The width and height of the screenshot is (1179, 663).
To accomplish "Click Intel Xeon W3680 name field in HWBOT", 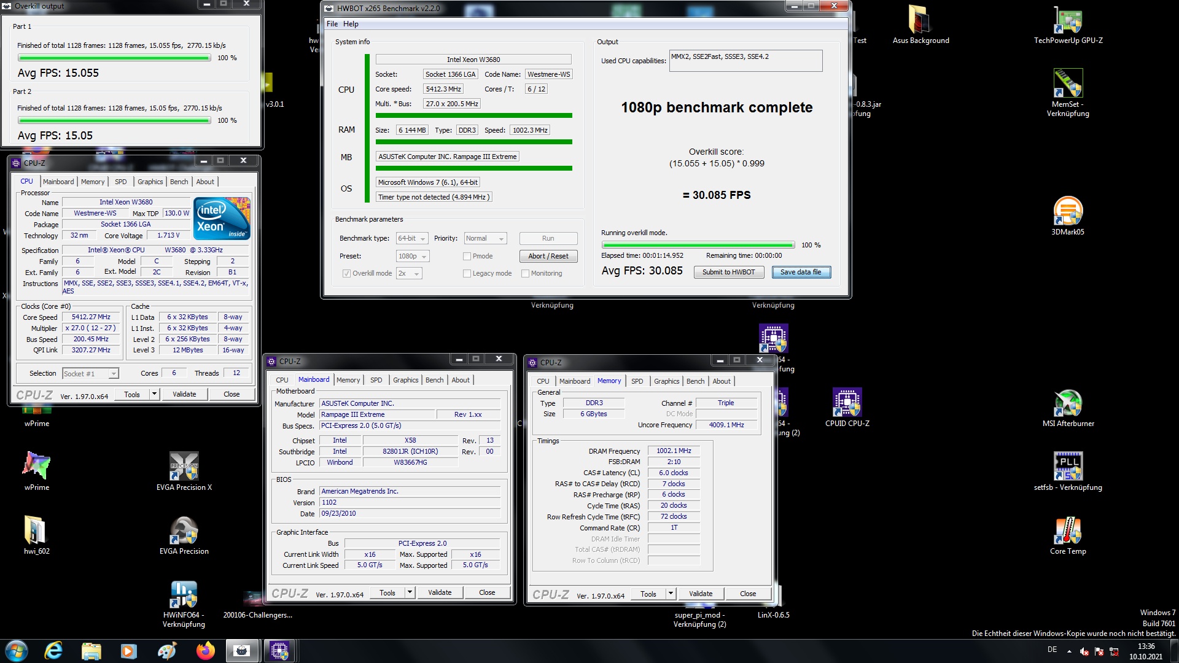I will point(473,60).
